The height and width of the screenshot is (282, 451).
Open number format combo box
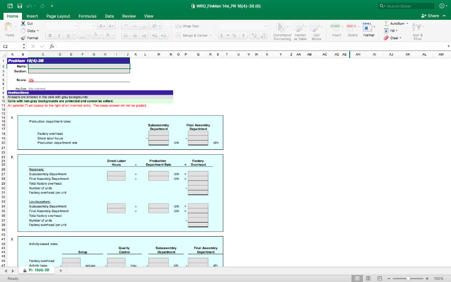243,26
